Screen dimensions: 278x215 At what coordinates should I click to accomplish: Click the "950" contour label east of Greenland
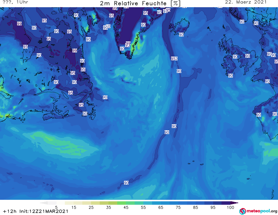point(174,58)
